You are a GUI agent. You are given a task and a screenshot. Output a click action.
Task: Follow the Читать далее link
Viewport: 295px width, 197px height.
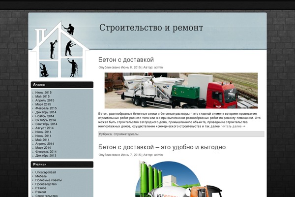point(233,126)
